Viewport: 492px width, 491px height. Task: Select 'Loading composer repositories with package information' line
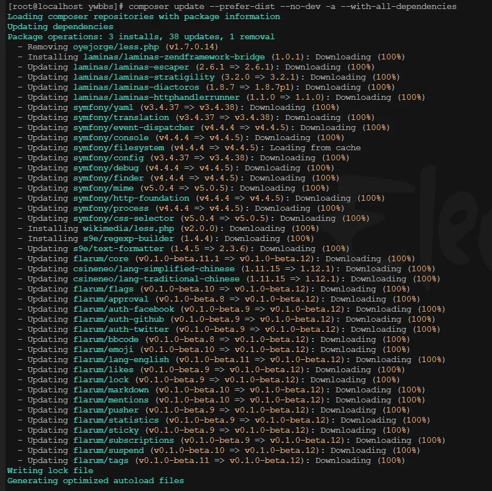pos(144,17)
